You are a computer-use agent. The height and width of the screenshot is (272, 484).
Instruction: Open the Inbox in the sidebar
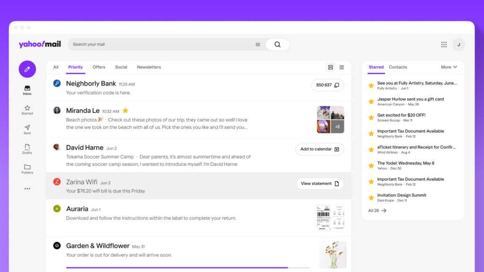click(27, 90)
